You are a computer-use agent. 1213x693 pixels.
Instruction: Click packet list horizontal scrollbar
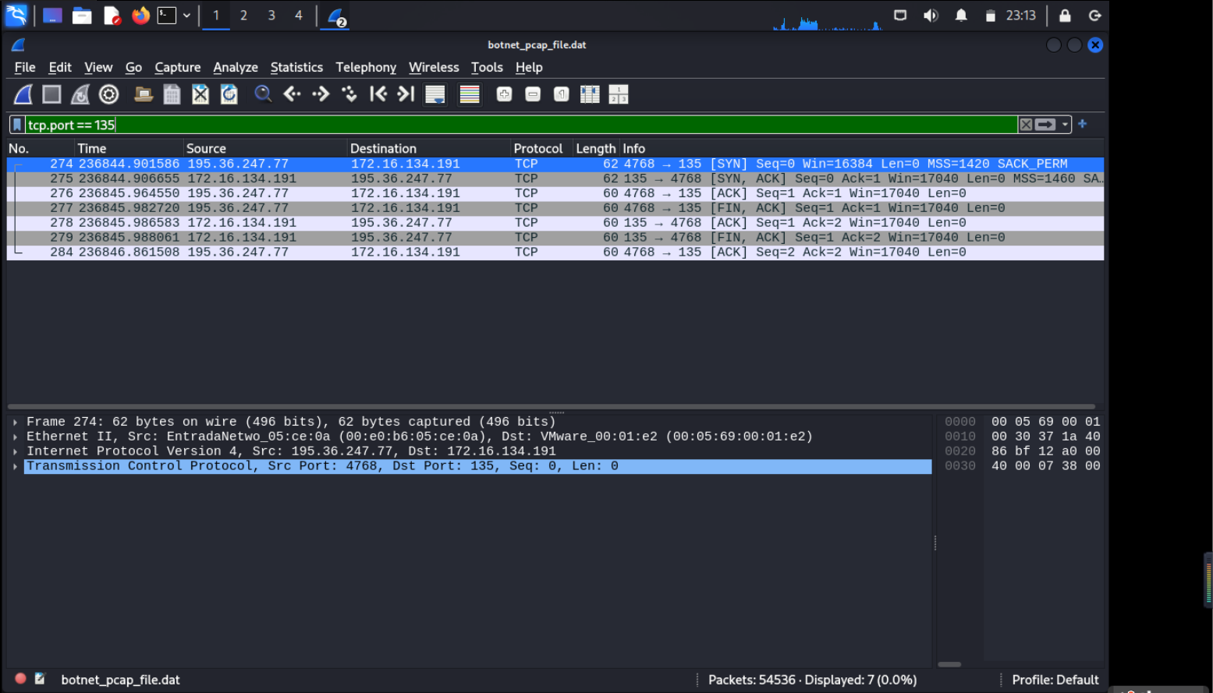552,406
